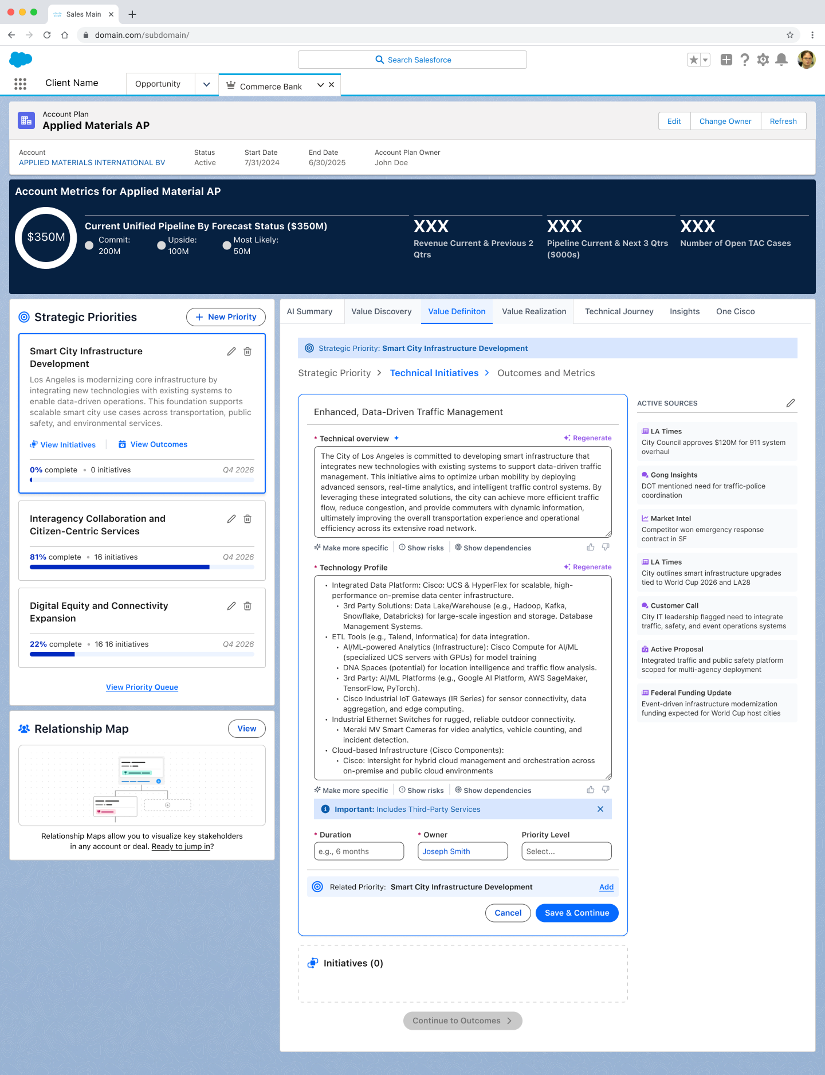Thumbs down the Technology Profile text
Image resolution: width=825 pixels, height=1075 pixels.
(606, 790)
